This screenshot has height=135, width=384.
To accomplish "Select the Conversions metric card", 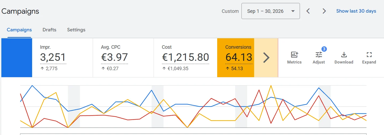I will coord(236,58).
